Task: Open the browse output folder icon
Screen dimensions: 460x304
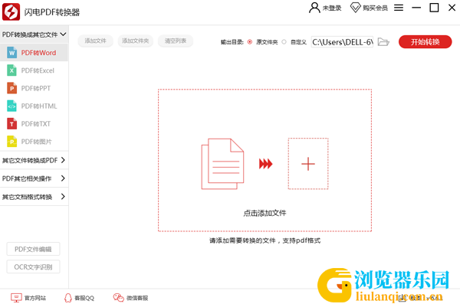Action: click(x=383, y=42)
